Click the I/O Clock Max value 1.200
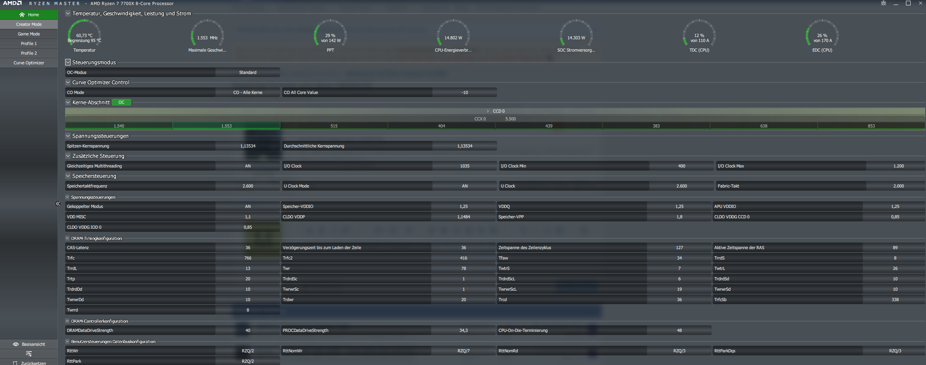This screenshot has height=365, width=926. 896,166
